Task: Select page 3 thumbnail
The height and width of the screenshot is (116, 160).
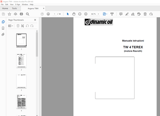Action: pyautogui.click(x=21, y=81)
